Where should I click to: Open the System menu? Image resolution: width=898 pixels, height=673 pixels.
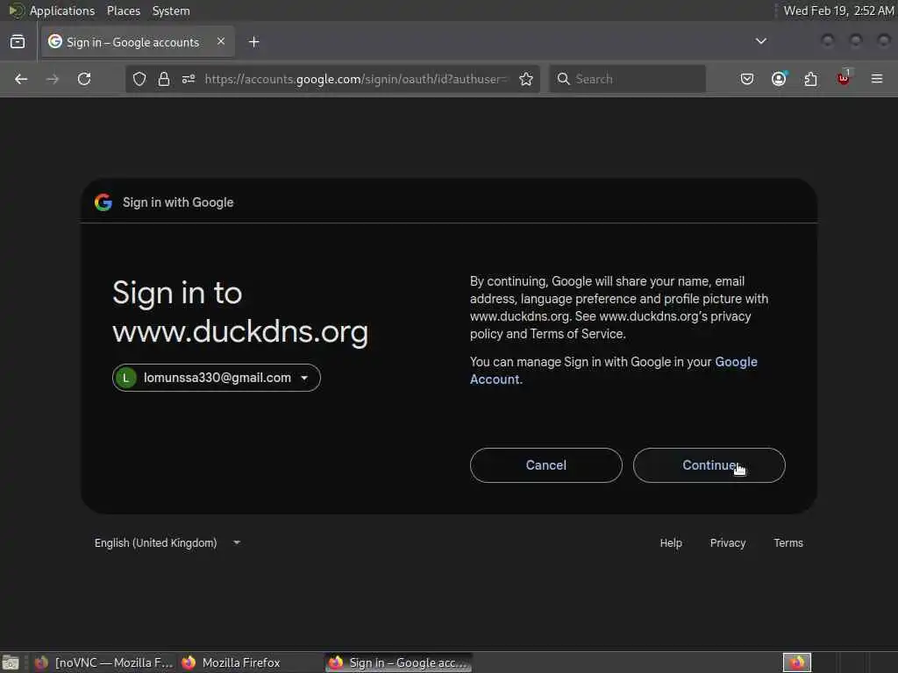171,11
